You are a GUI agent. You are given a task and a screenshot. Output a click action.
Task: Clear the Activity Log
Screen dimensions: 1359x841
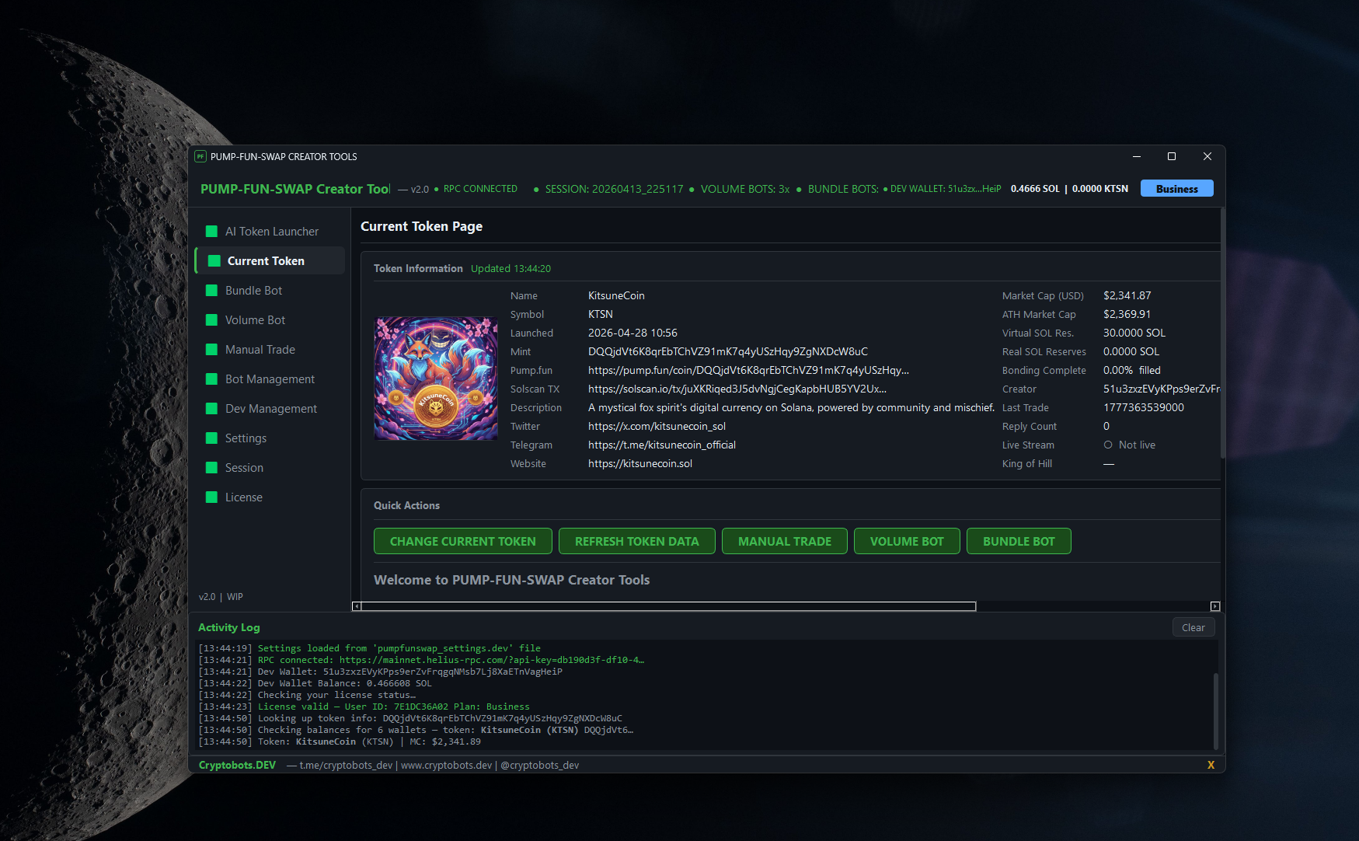[x=1193, y=628]
